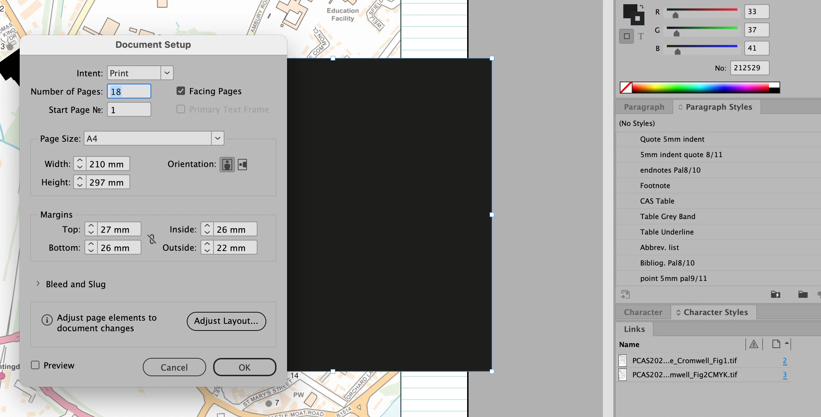Click the swap fill and stroke arrow
Viewport: 821px width, 417px height.
tap(642, 6)
